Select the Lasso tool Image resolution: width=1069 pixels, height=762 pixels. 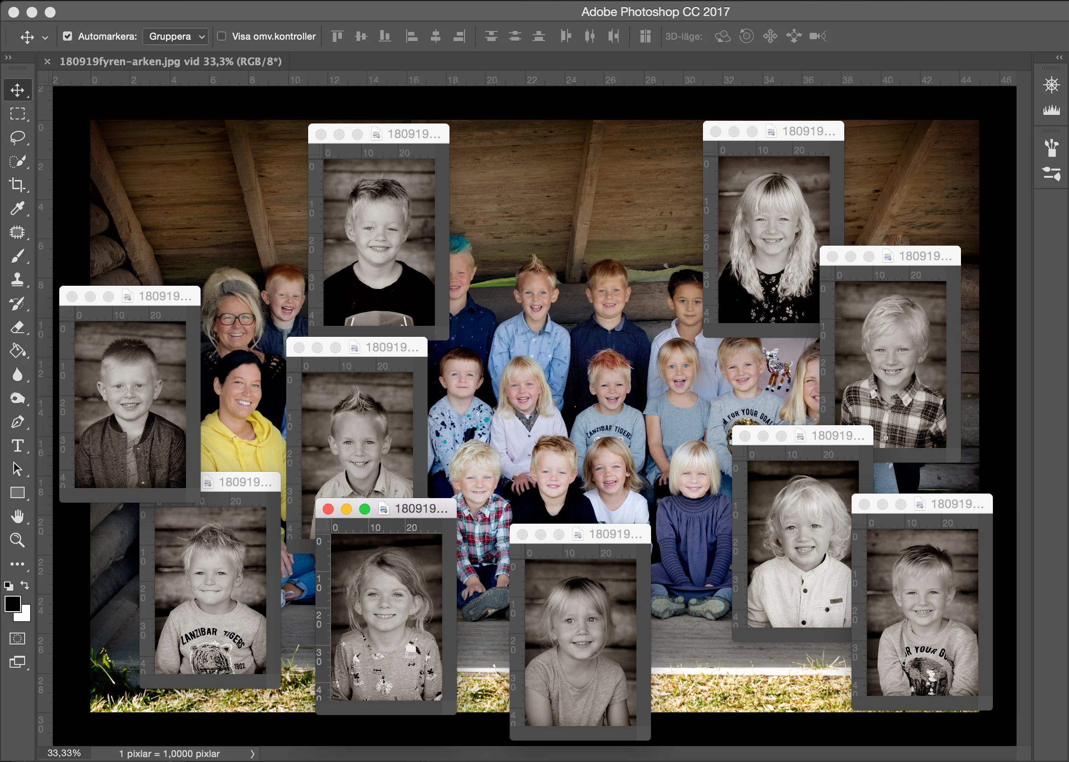pyautogui.click(x=17, y=138)
